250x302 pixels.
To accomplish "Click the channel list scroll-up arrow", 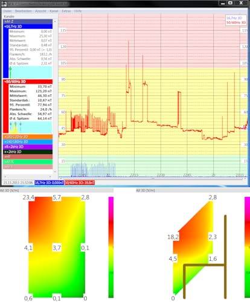I will [x=55, y=21].
